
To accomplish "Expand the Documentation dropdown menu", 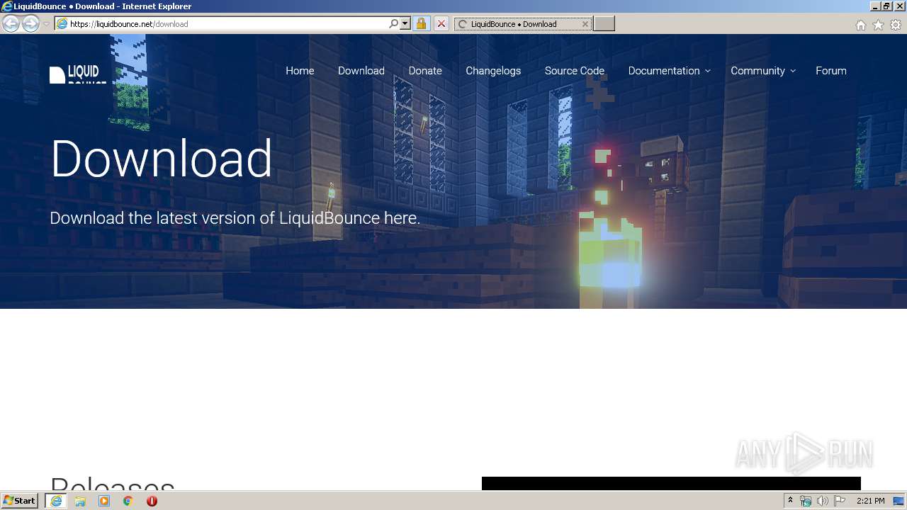I will point(669,71).
